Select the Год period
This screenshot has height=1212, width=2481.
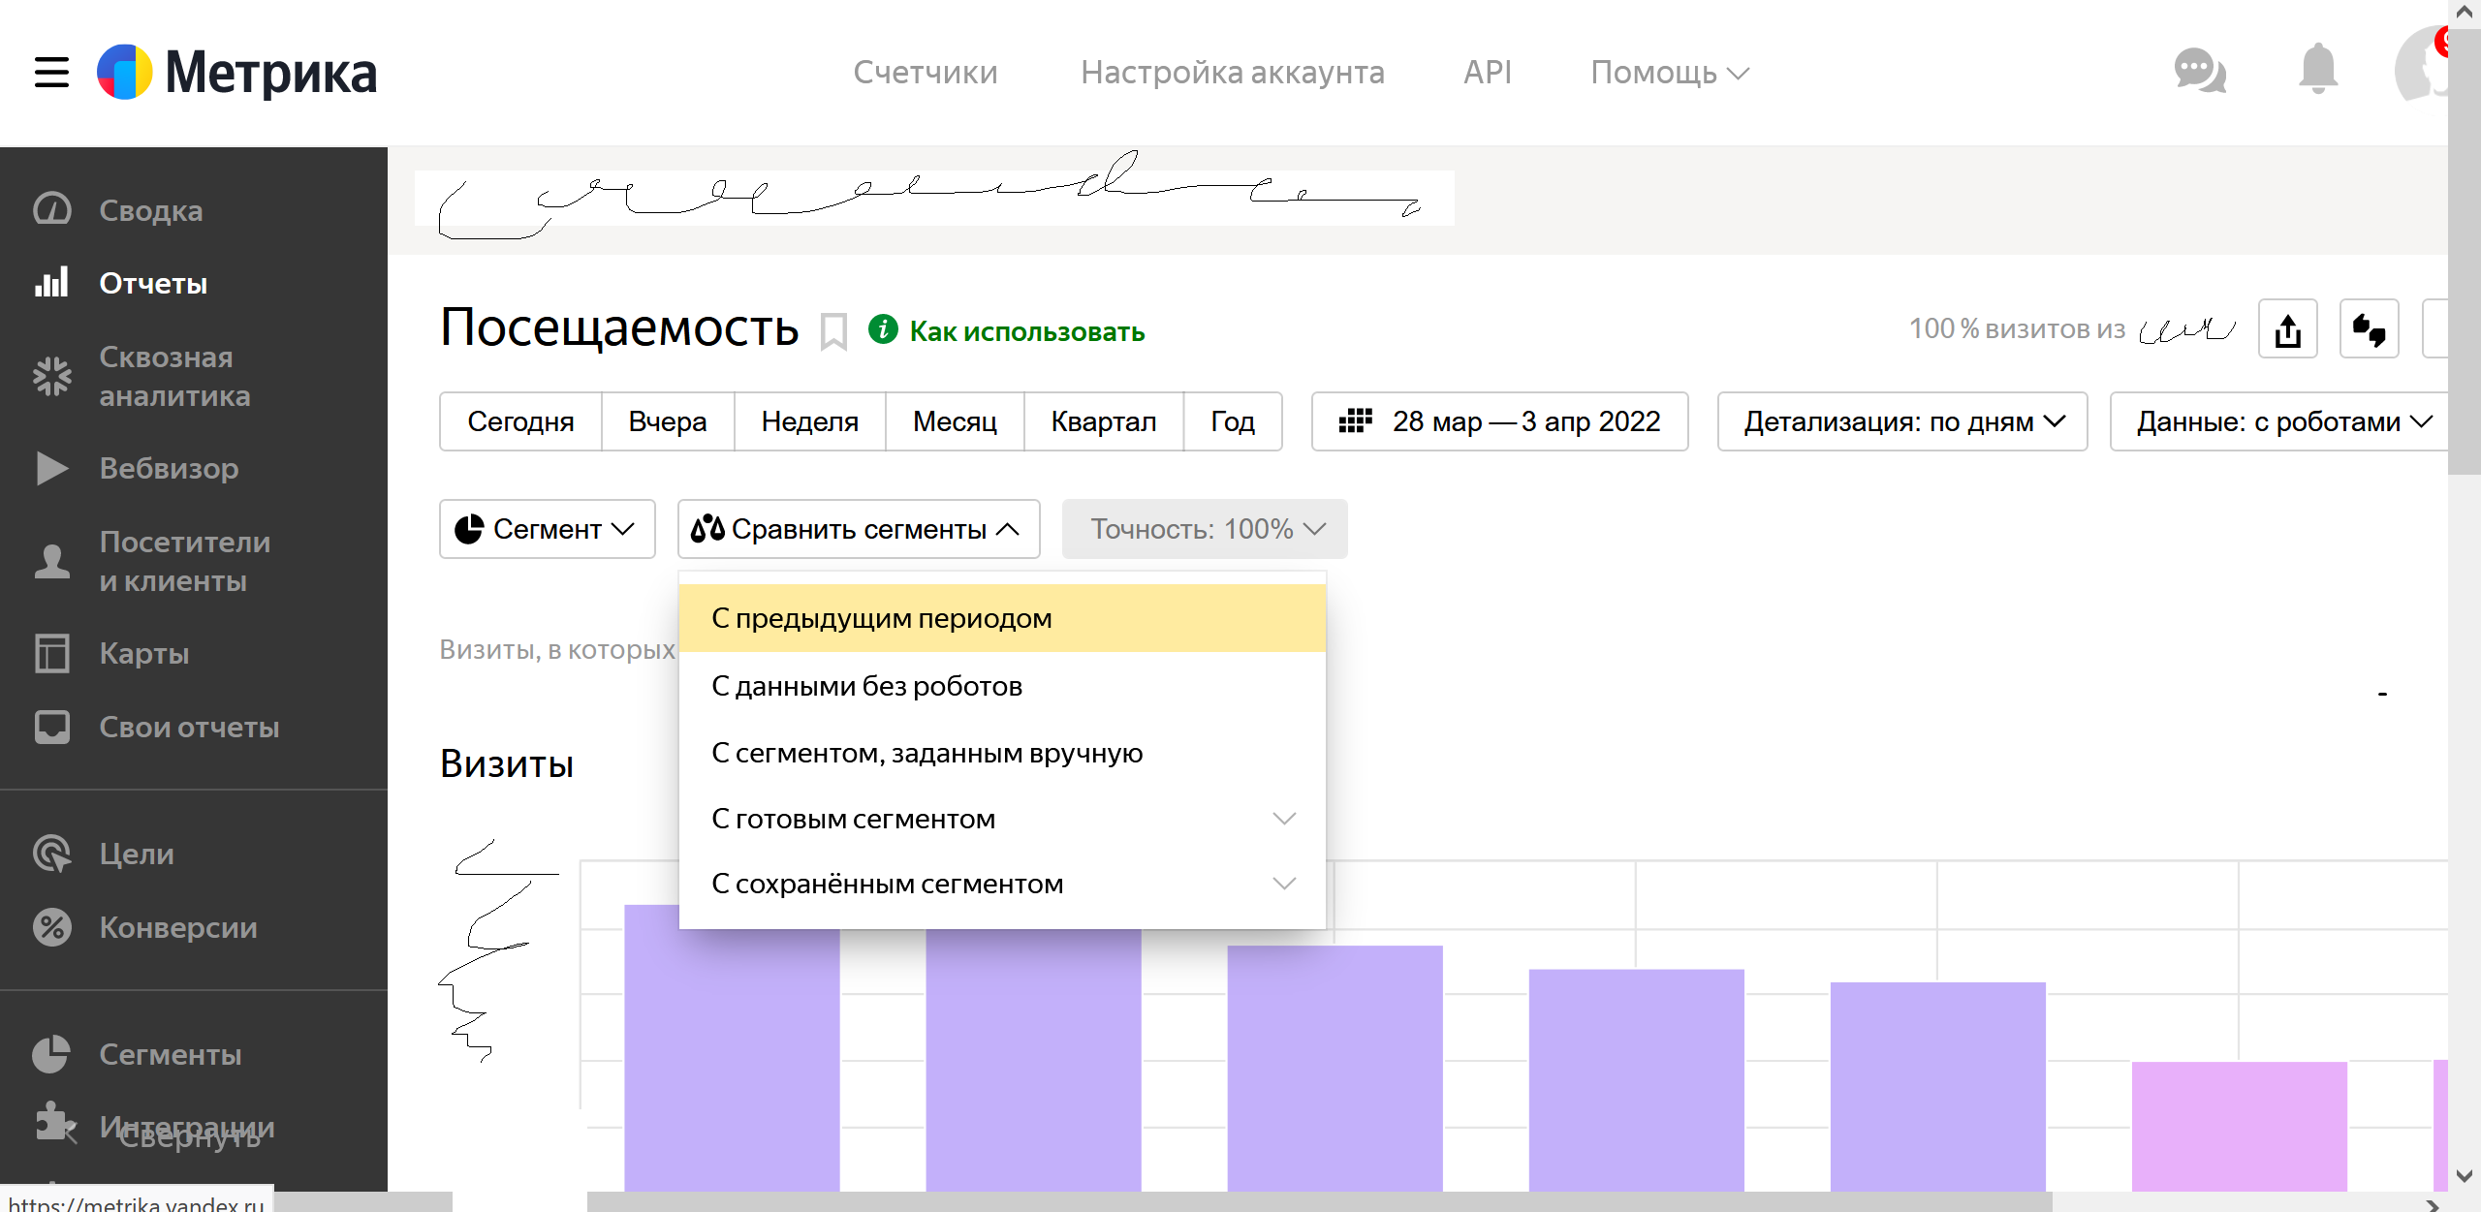pyautogui.click(x=1233, y=421)
